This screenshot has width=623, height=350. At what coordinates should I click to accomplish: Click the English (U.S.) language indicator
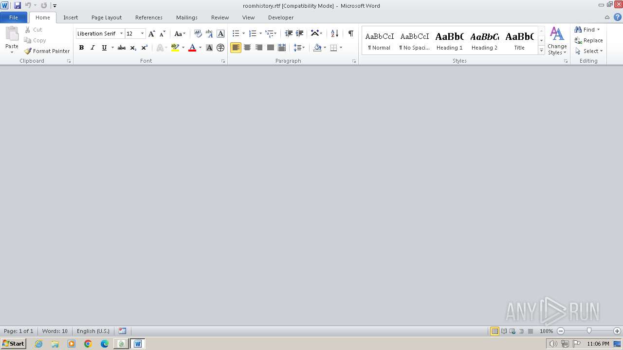[x=93, y=331]
